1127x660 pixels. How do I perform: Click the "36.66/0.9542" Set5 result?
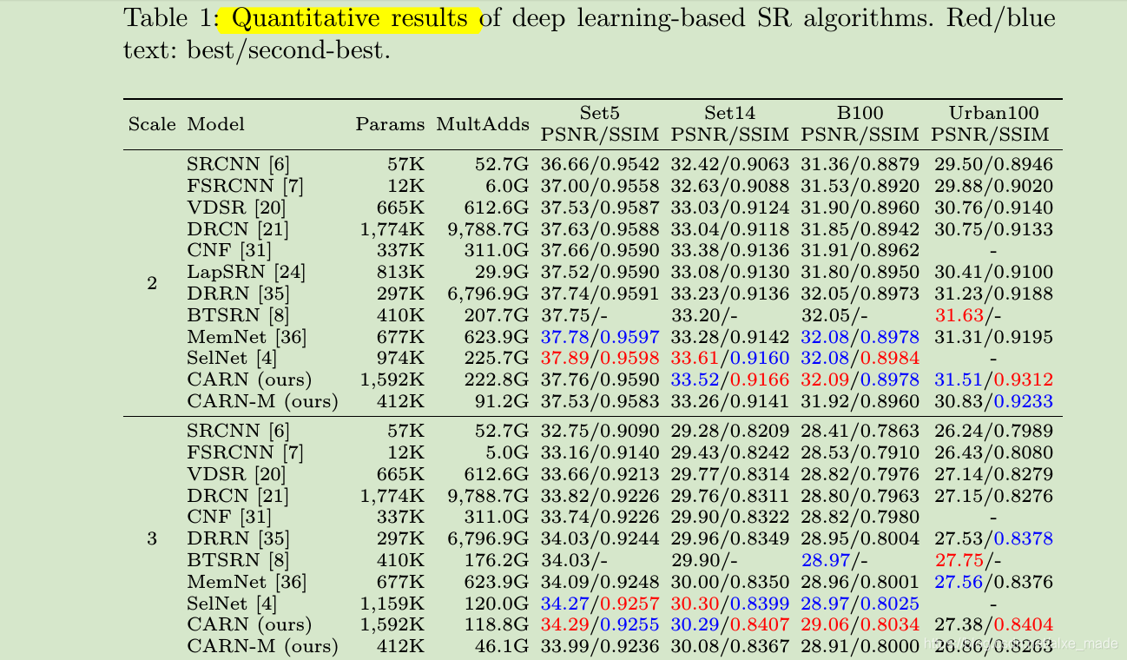[600, 164]
